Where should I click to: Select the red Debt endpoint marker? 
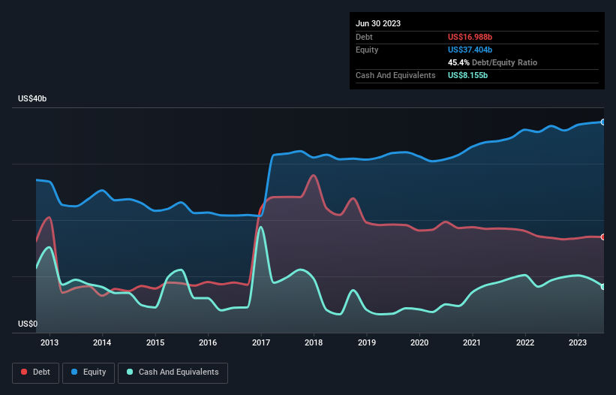click(x=603, y=237)
